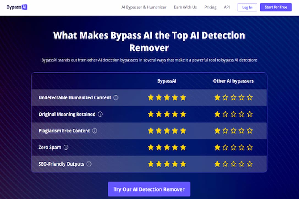Click Try Our AI Detection Remover

coord(149,189)
